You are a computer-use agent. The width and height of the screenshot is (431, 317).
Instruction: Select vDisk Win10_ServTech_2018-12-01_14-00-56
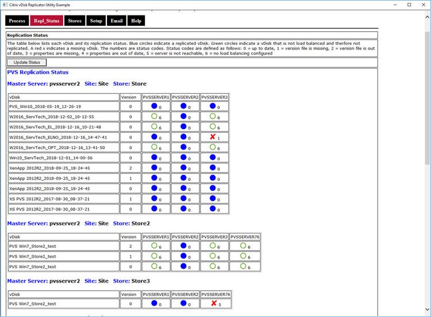64,158
